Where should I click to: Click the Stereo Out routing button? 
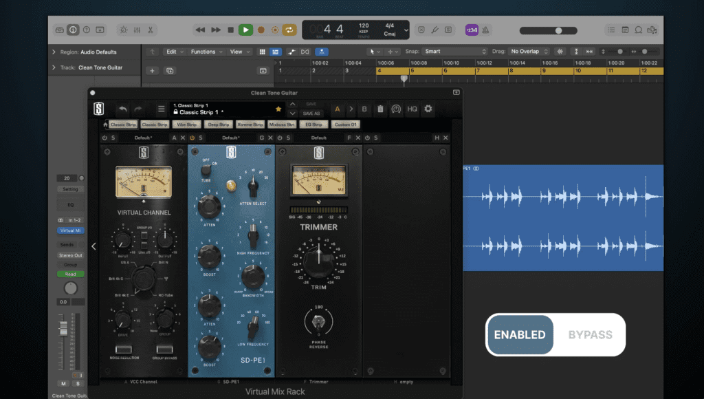click(71, 255)
